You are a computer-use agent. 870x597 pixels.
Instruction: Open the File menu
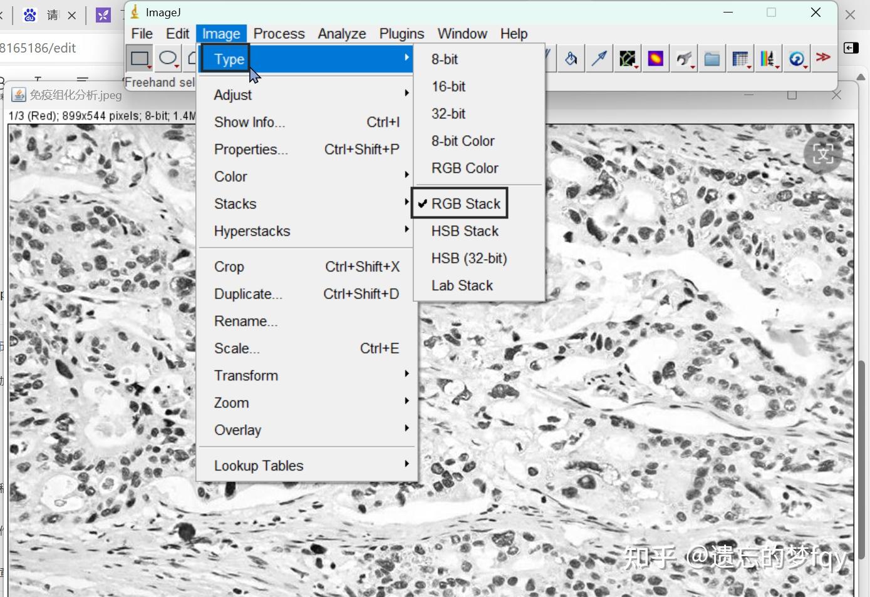coord(142,34)
